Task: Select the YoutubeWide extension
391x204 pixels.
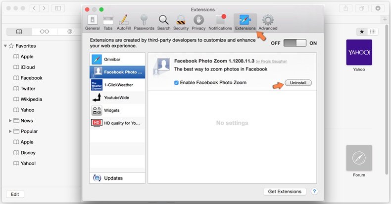Action: pyautogui.click(x=117, y=98)
